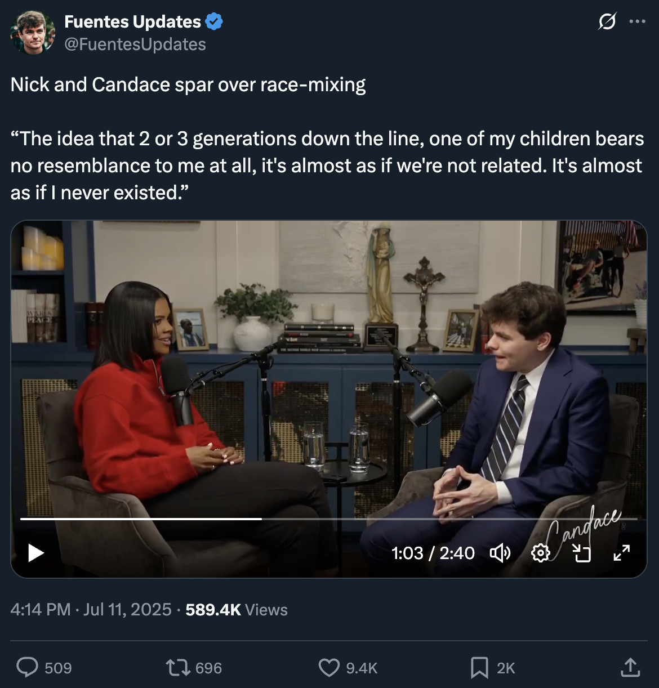This screenshot has width=659, height=688.
Task: Play the video
Action: tap(36, 553)
